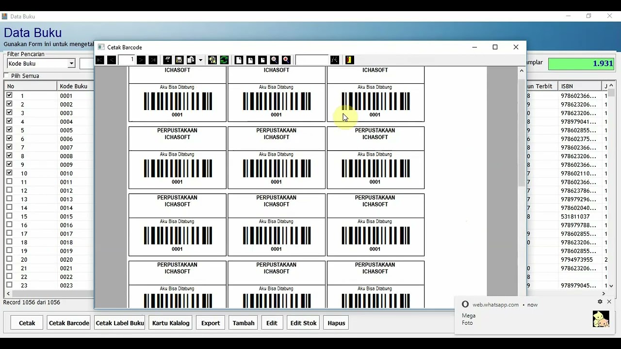
Task: Click page view icon right after green refresh
Action: click(239, 60)
